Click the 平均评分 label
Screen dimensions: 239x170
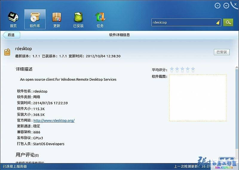pos(160,70)
